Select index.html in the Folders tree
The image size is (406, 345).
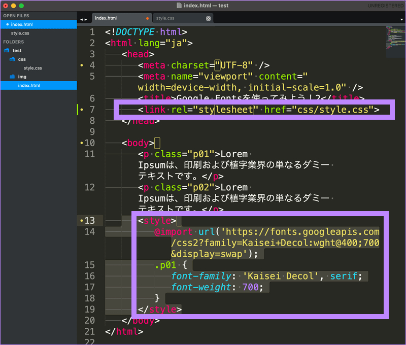28,85
